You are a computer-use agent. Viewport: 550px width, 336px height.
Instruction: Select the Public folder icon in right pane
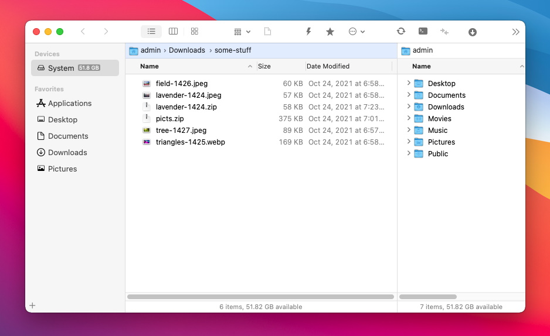pyautogui.click(x=419, y=154)
